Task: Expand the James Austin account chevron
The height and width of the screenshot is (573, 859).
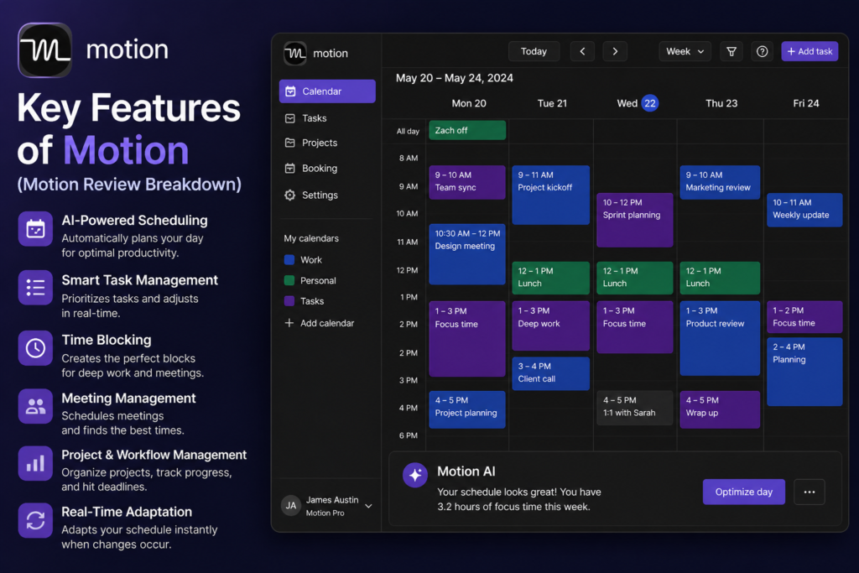Action: (x=369, y=506)
